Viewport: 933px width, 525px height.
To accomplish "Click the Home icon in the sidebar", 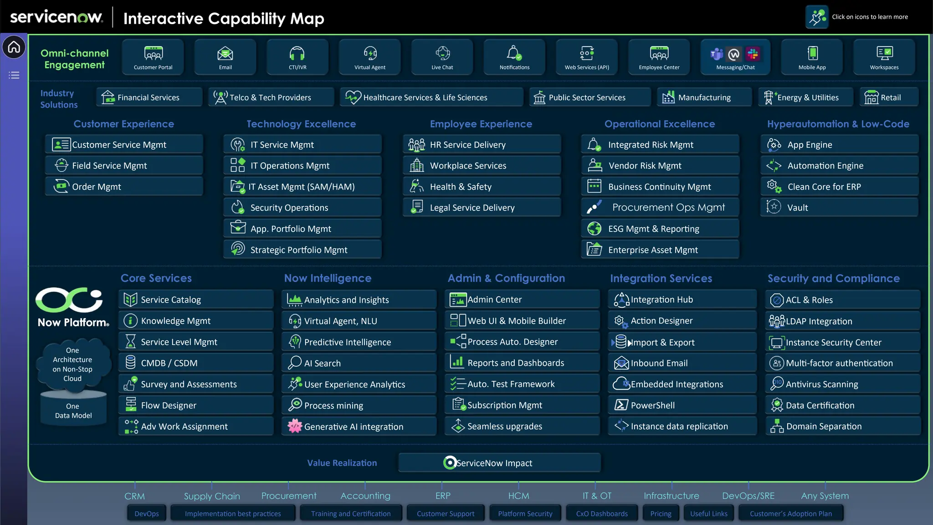I will click(14, 47).
